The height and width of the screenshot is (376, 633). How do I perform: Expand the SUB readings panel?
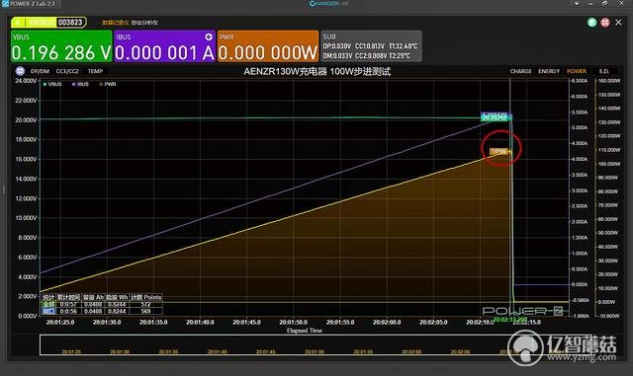coord(371,46)
